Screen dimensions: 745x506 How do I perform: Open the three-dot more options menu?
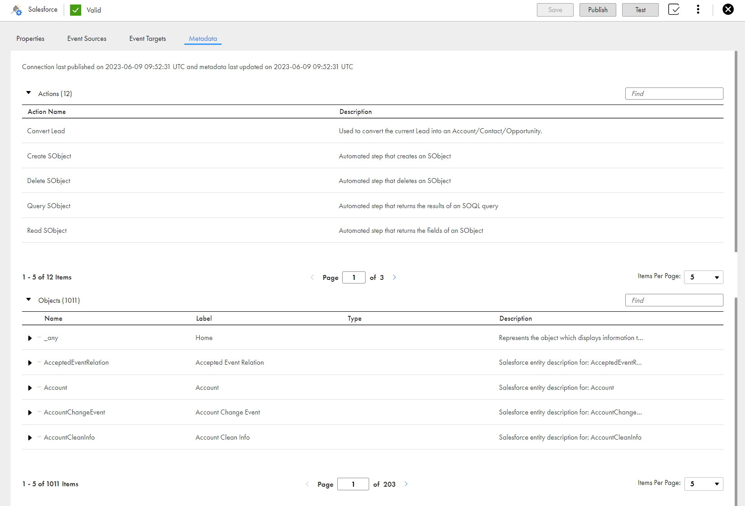tap(698, 9)
